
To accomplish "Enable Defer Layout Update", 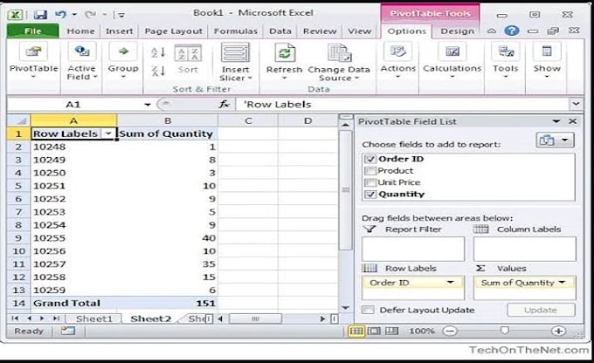I will (368, 310).
